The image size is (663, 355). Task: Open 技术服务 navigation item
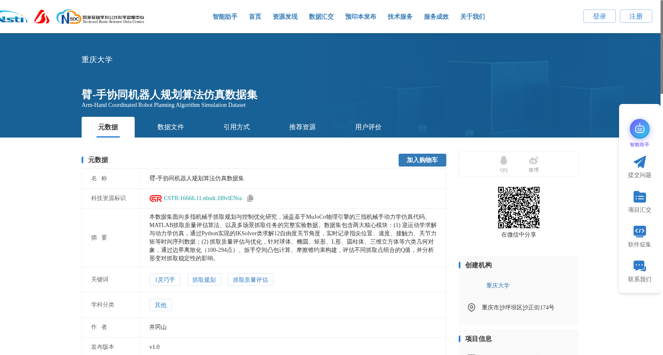pos(400,17)
